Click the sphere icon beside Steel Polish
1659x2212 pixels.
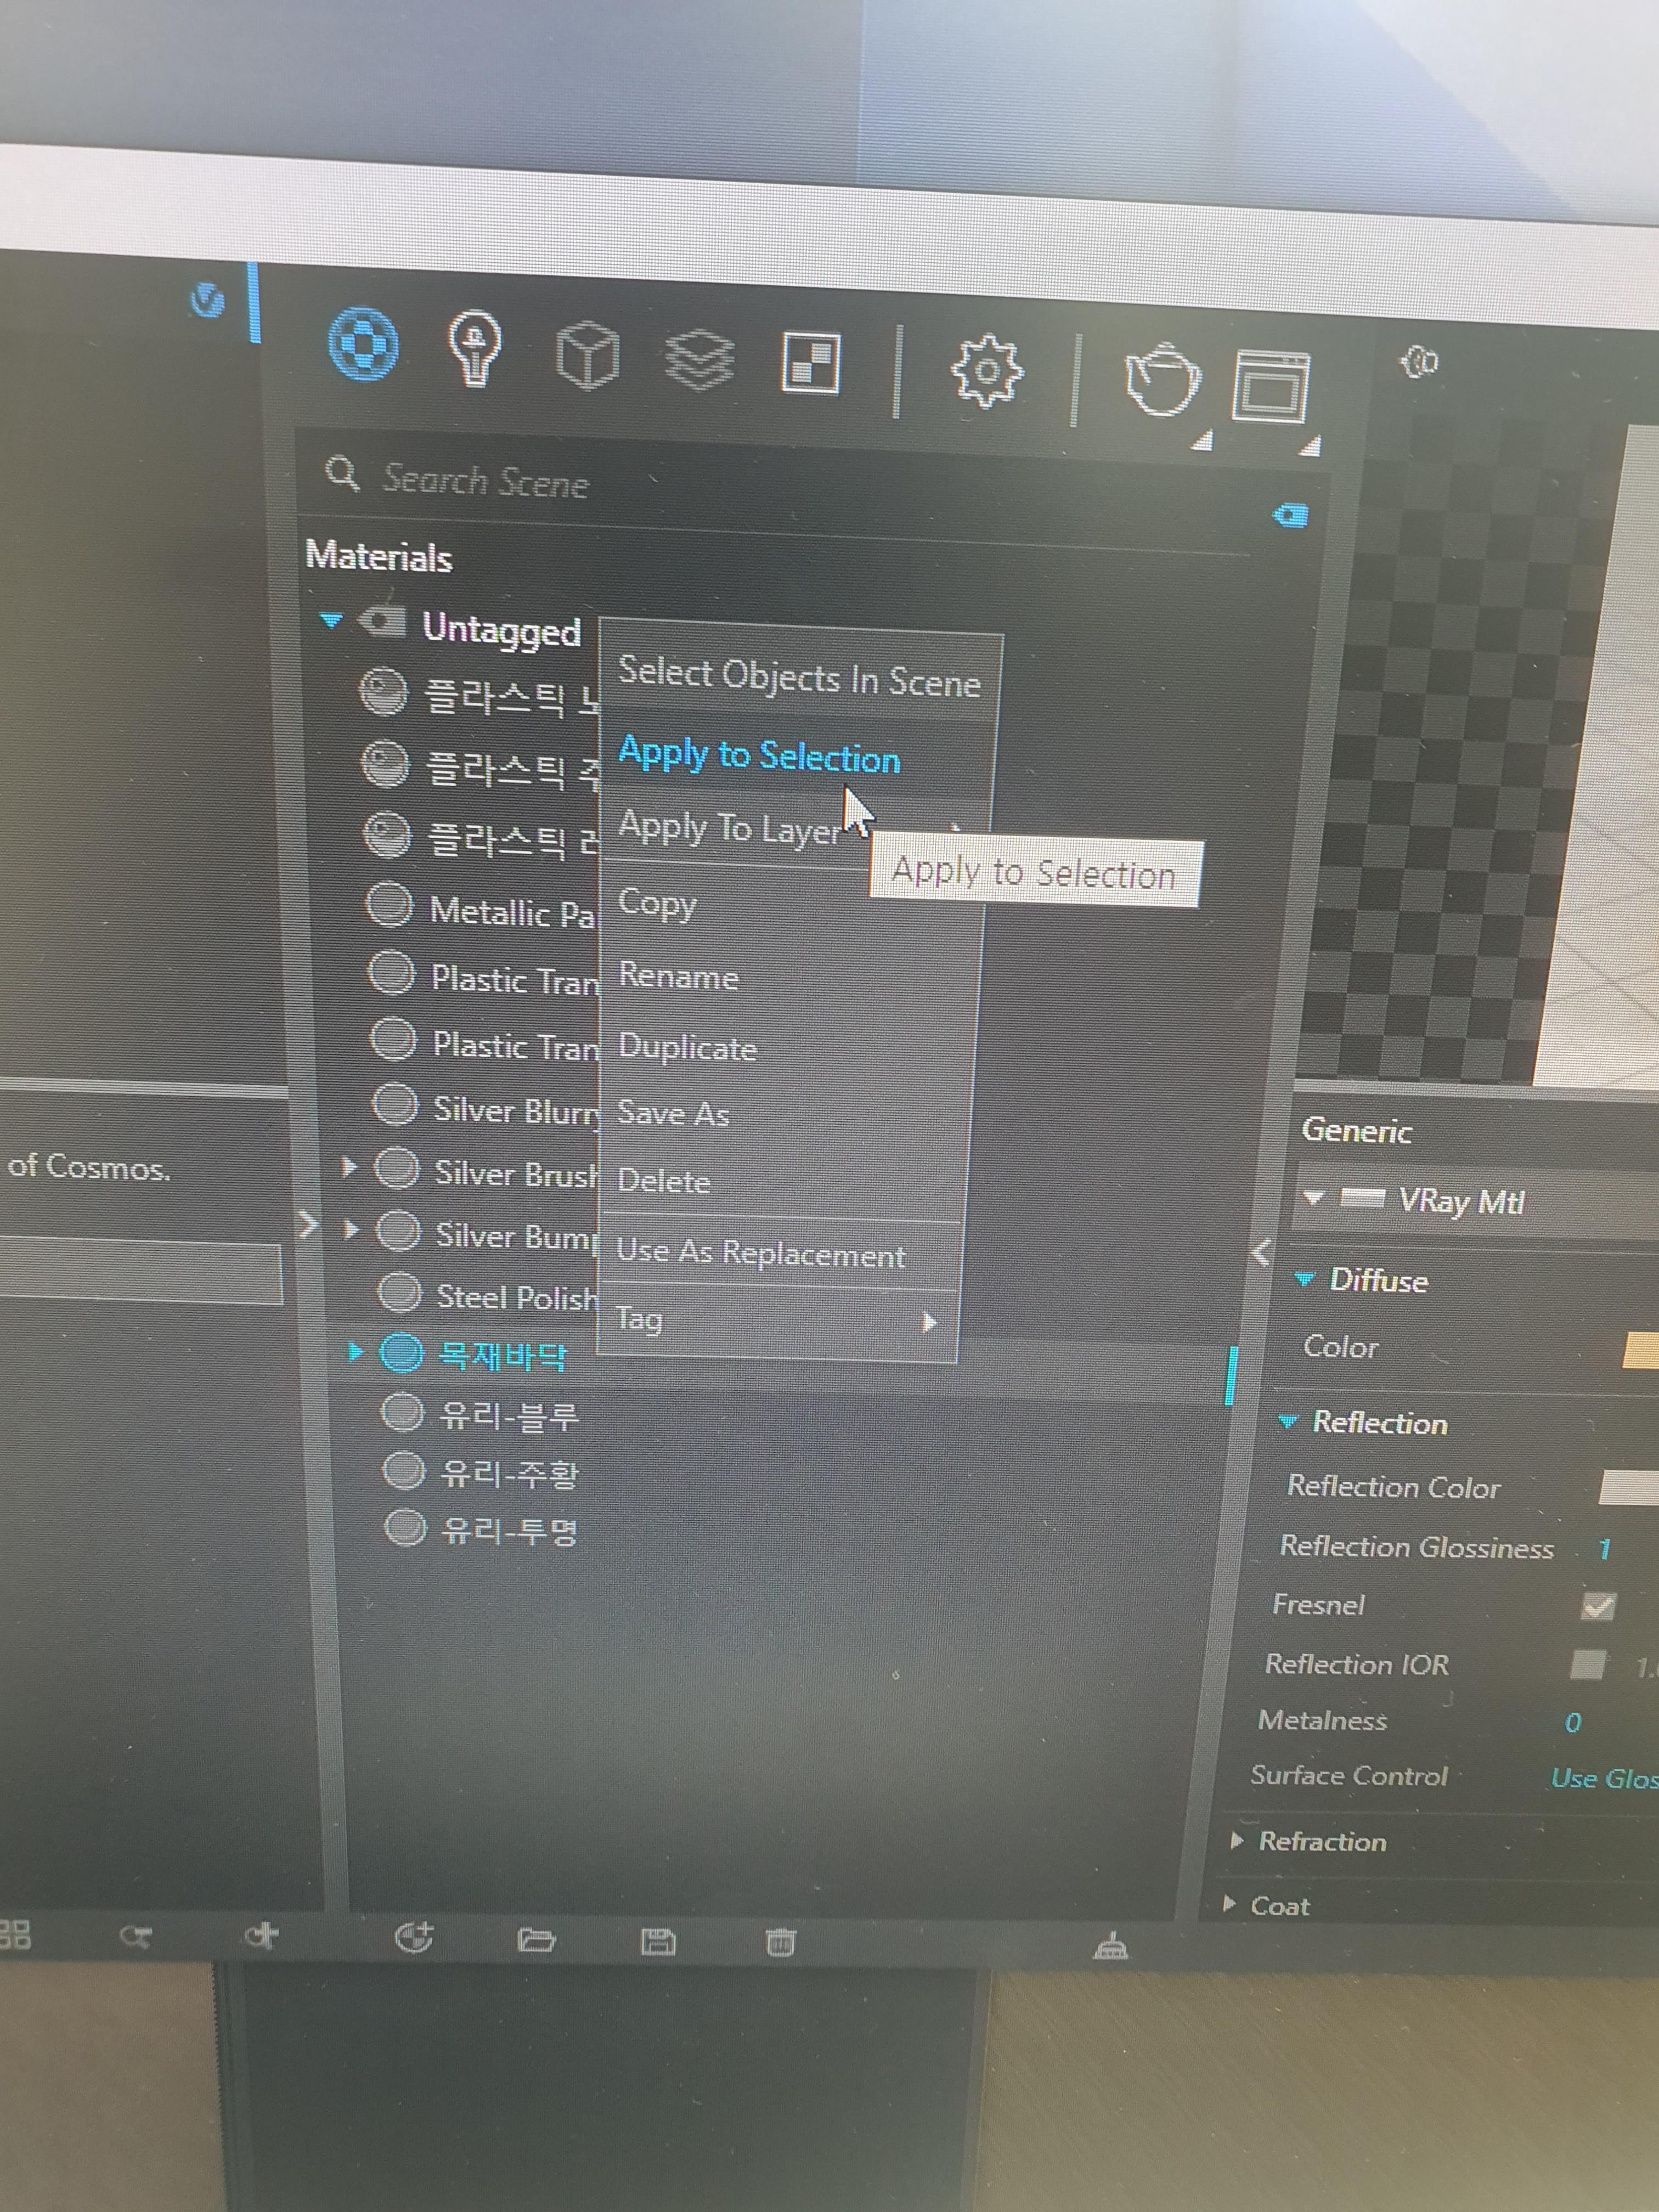[400, 1292]
